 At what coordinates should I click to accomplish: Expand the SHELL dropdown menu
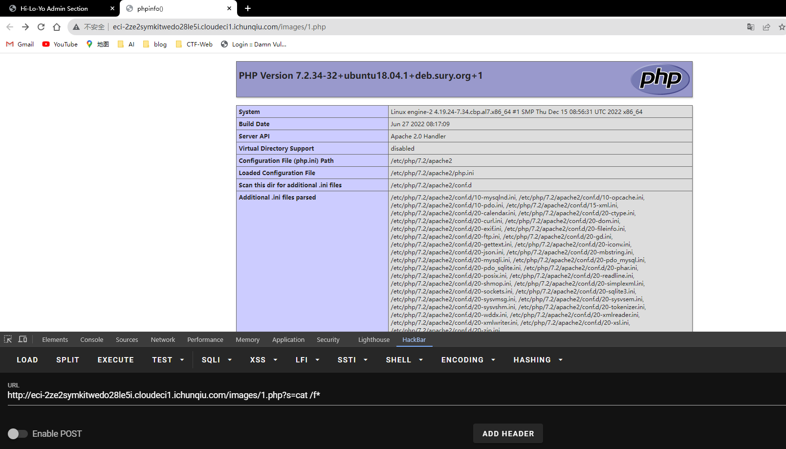tap(404, 360)
